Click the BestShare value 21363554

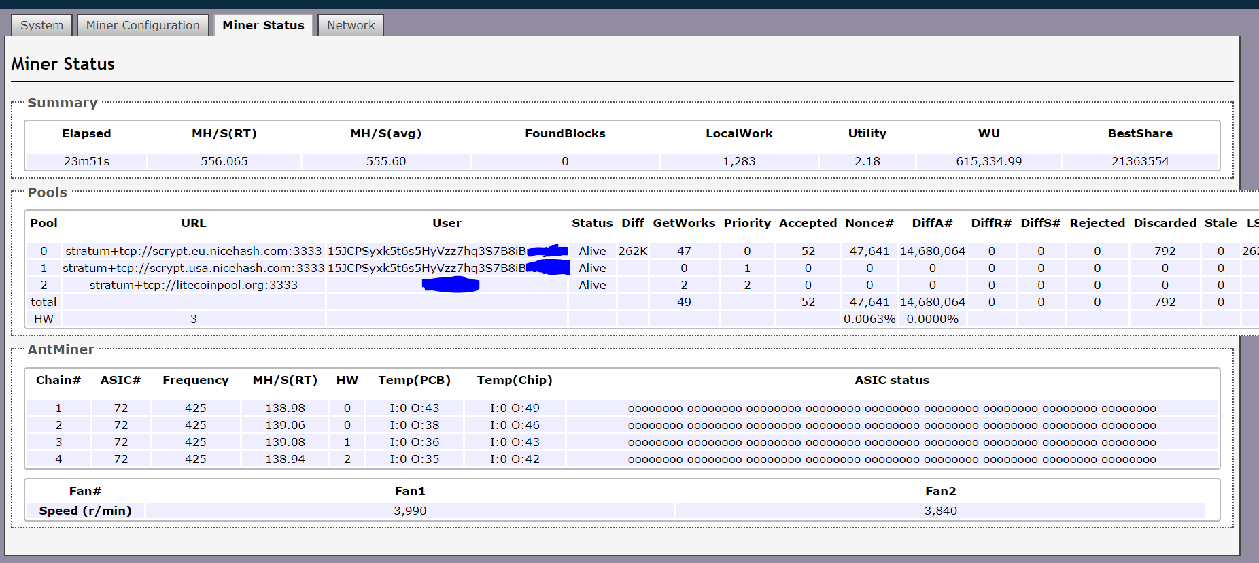coord(1139,161)
